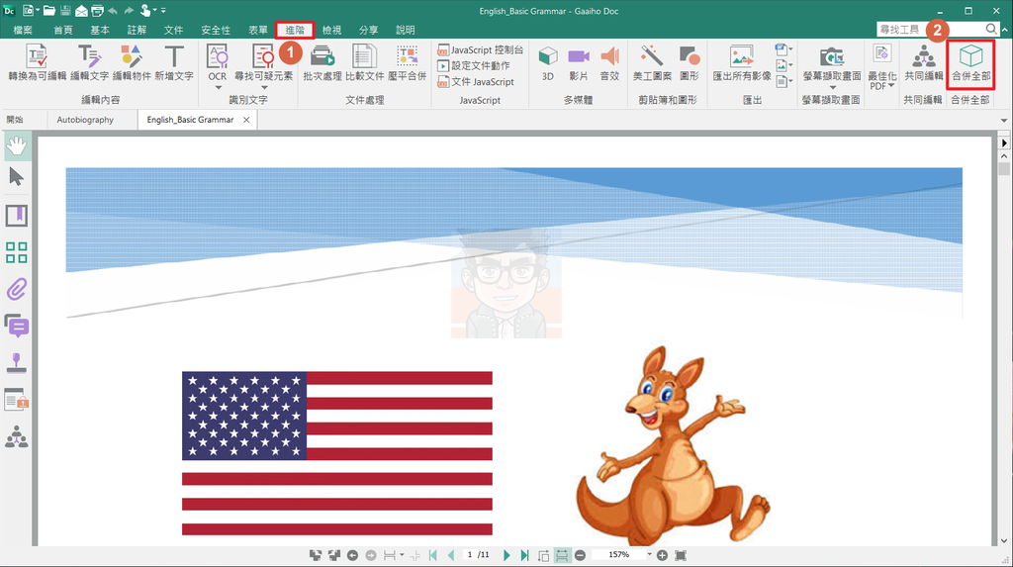Viewport: 1013px width, 567px height.
Task: Choose the 新增文字 add text tool
Action: tap(174, 62)
